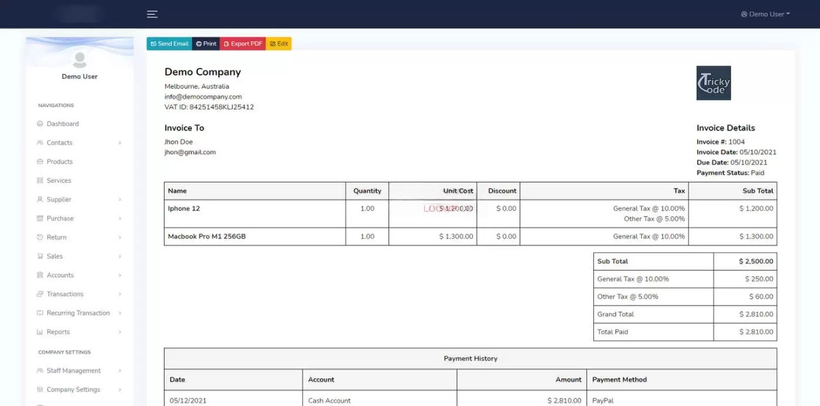Click the user avatar in sidebar

[x=80, y=60]
